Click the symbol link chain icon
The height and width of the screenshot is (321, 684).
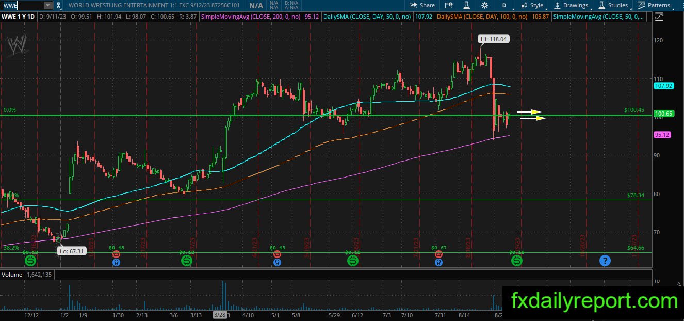(58, 5)
